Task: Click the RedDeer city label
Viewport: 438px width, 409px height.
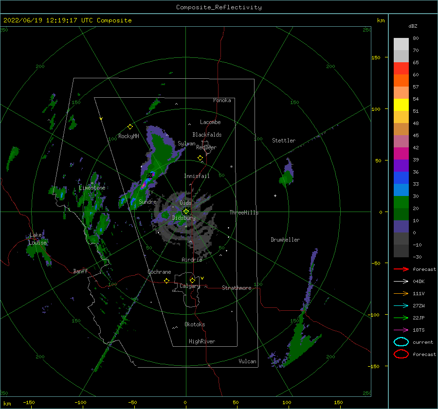Action: pyautogui.click(x=206, y=147)
